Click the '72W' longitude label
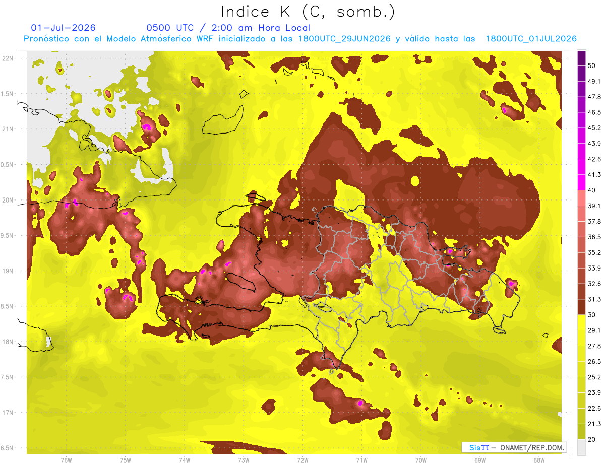605x467 pixels. 302,460
